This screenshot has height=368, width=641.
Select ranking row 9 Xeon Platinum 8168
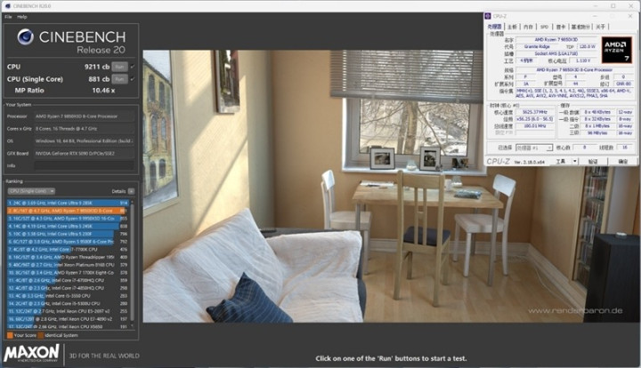pyautogui.click(x=68, y=265)
